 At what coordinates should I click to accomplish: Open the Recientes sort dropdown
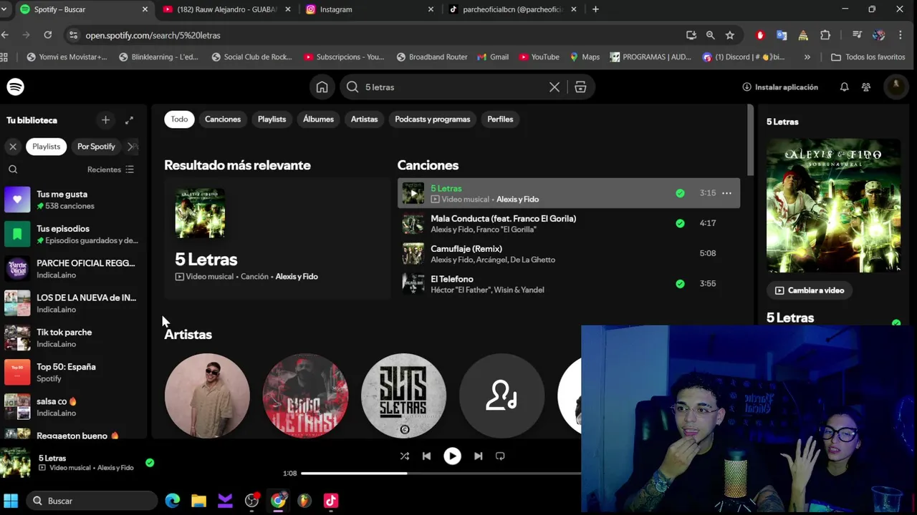[x=110, y=170]
